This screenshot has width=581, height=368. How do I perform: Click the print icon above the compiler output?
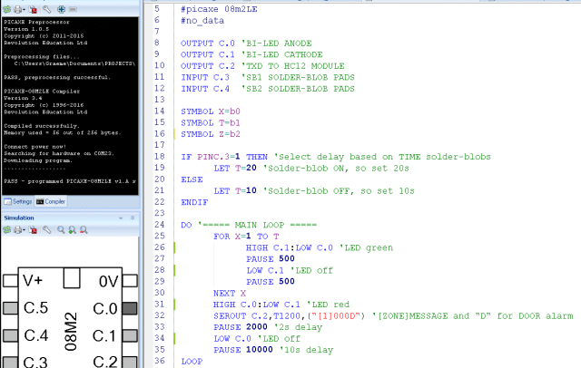(x=17, y=7)
